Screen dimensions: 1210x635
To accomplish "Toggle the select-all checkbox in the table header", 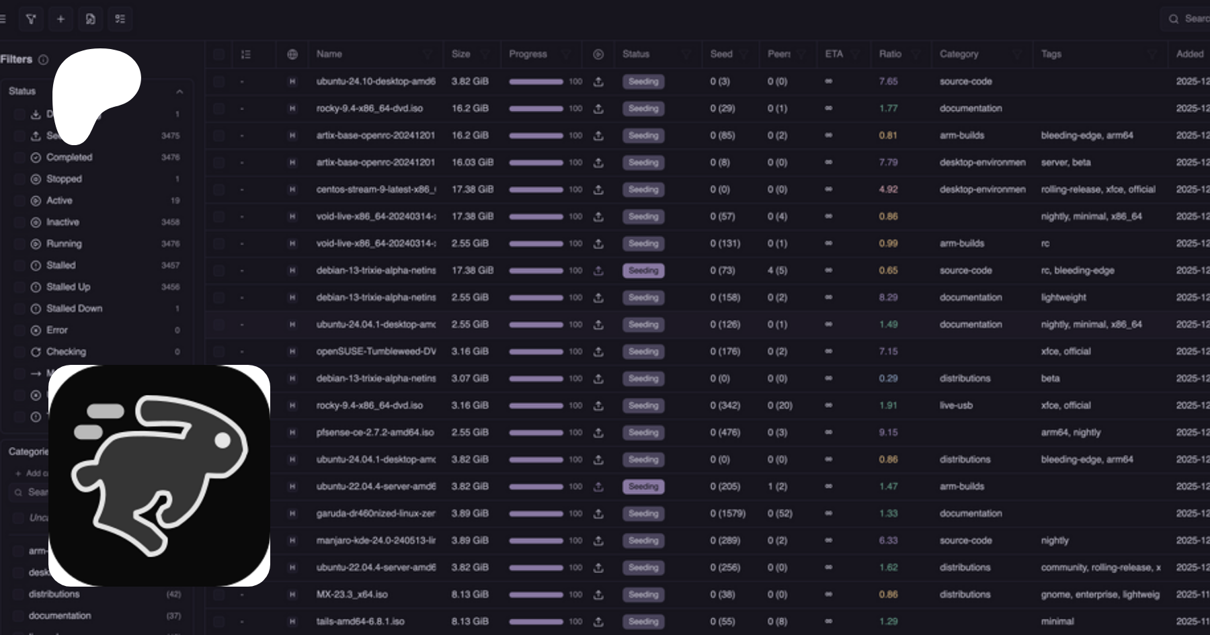I will click(x=218, y=54).
